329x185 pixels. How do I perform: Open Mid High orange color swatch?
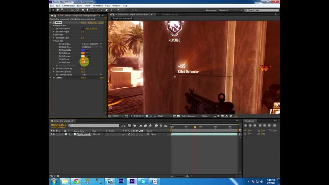pos(83,53)
